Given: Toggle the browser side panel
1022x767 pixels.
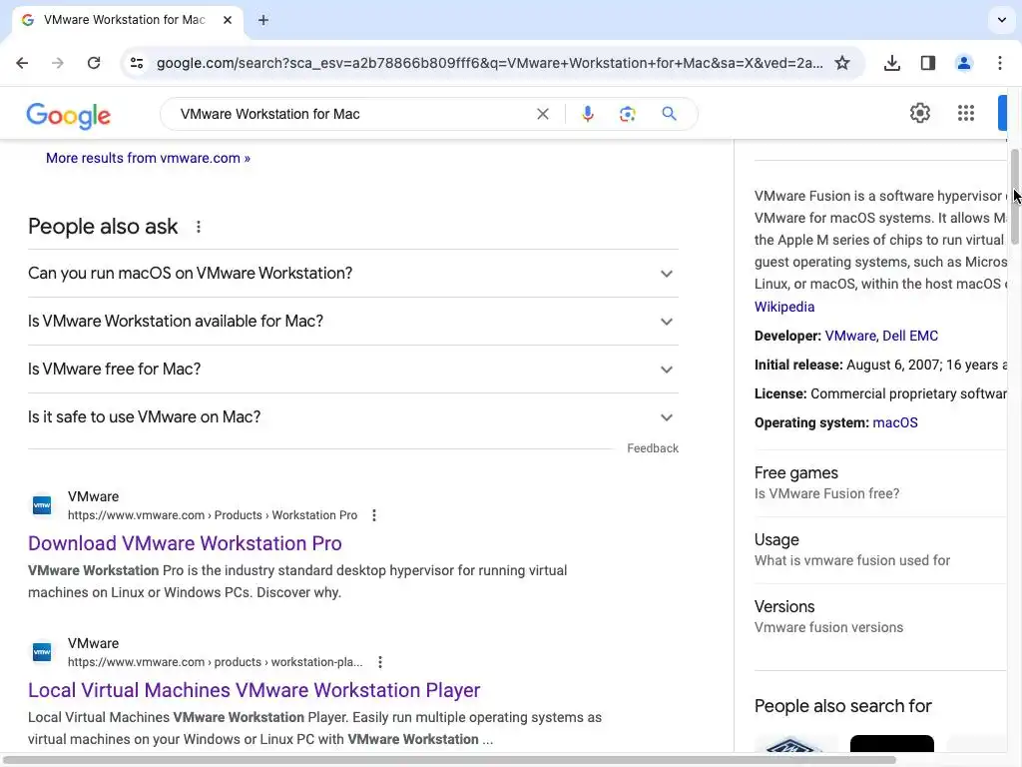Looking at the screenshot, I should [927, 63].
